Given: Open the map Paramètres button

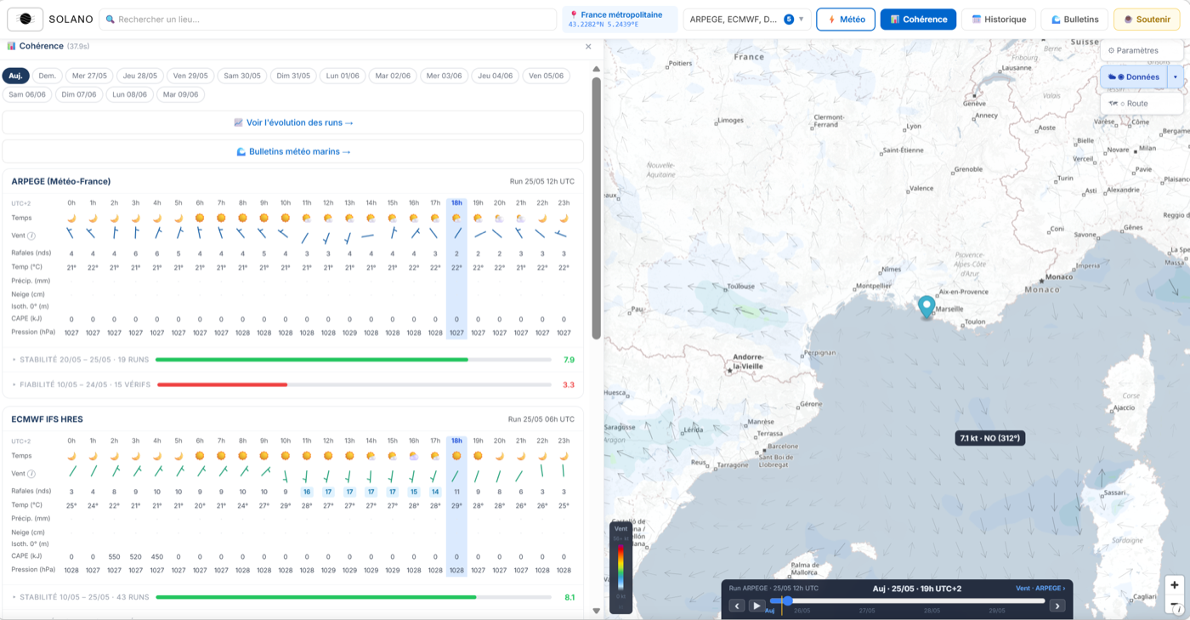Looking at the screenshot, I should pos(1142,50).
